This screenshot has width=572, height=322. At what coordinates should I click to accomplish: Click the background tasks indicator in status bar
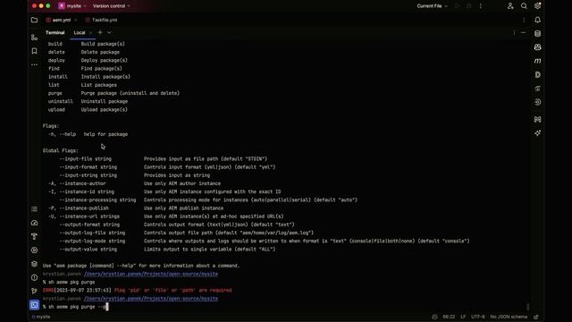434,317
